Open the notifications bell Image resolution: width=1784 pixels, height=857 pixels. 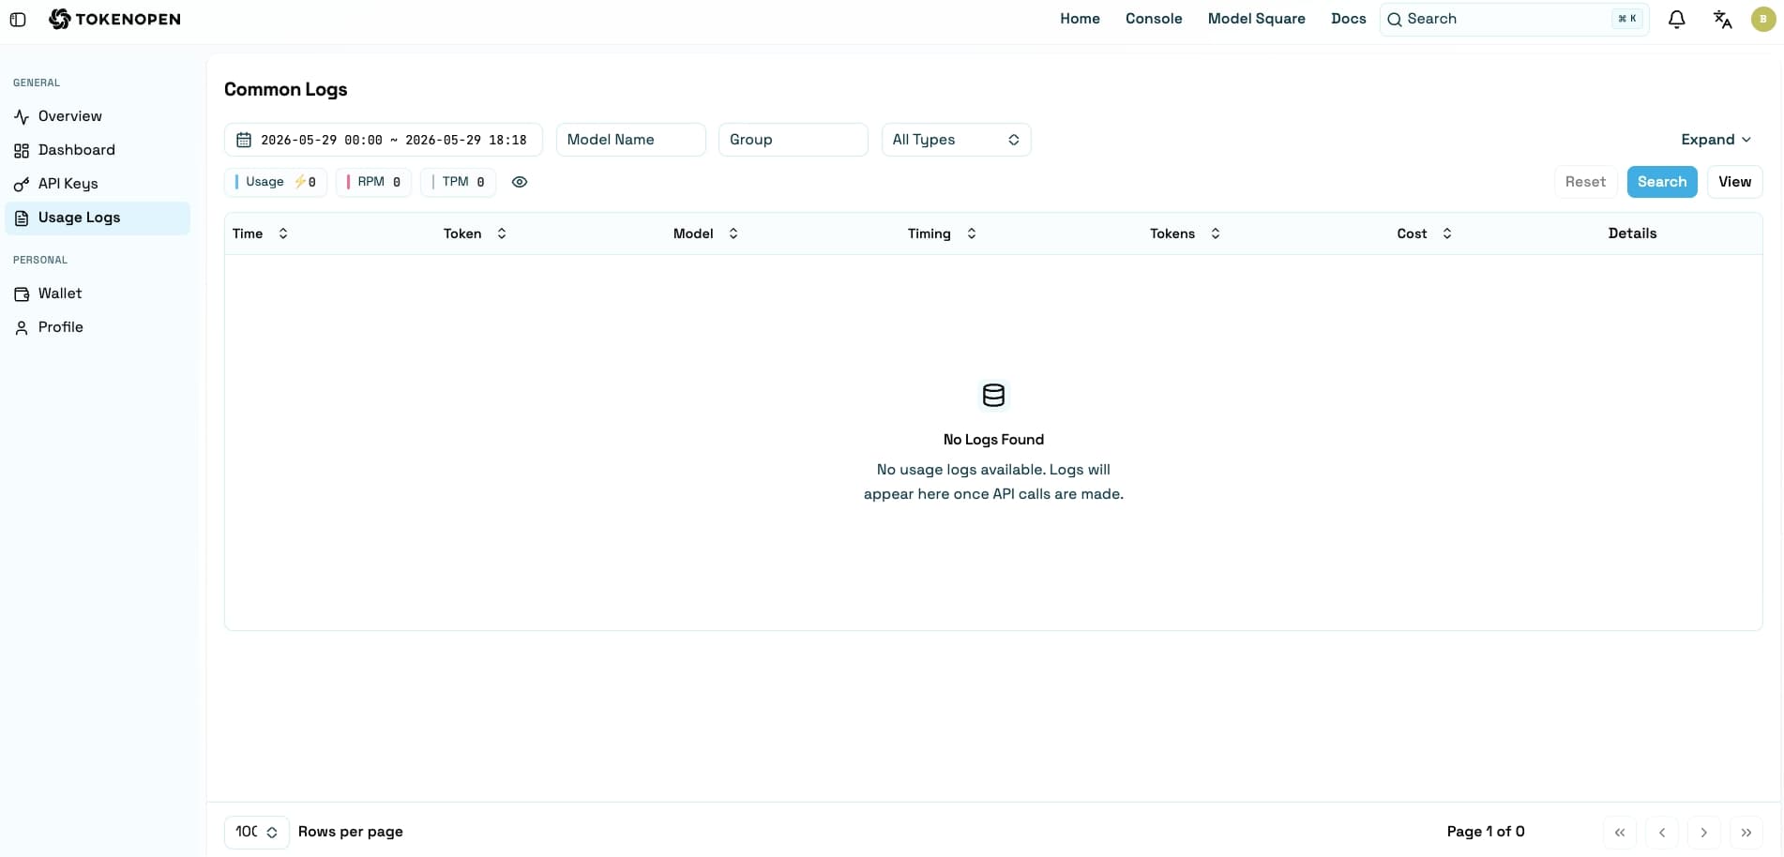pyautogui.click(x=1676, y=19)
